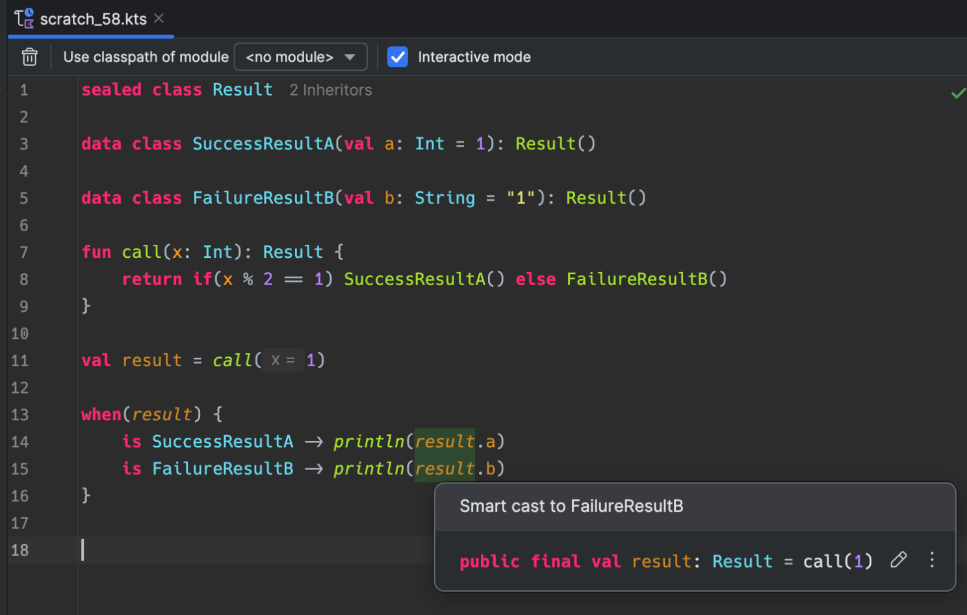Click the highlighted result on line 15
The image size is (967, 615).
pyautogui.click(x=445, y=469)
